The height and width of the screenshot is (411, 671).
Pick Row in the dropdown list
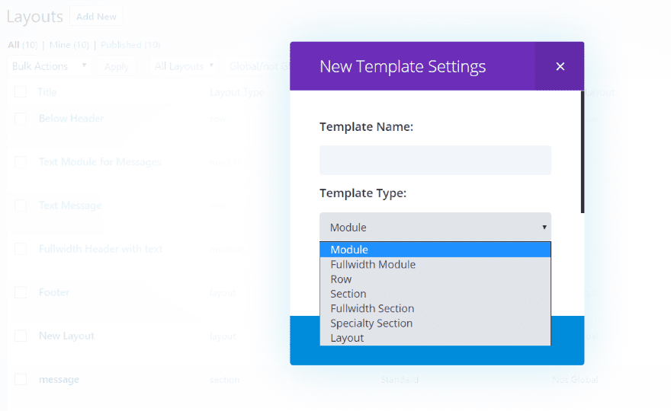(435, 279)
